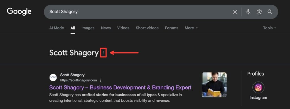
Task: Clear the search box with the X icon
Action: 235,12
